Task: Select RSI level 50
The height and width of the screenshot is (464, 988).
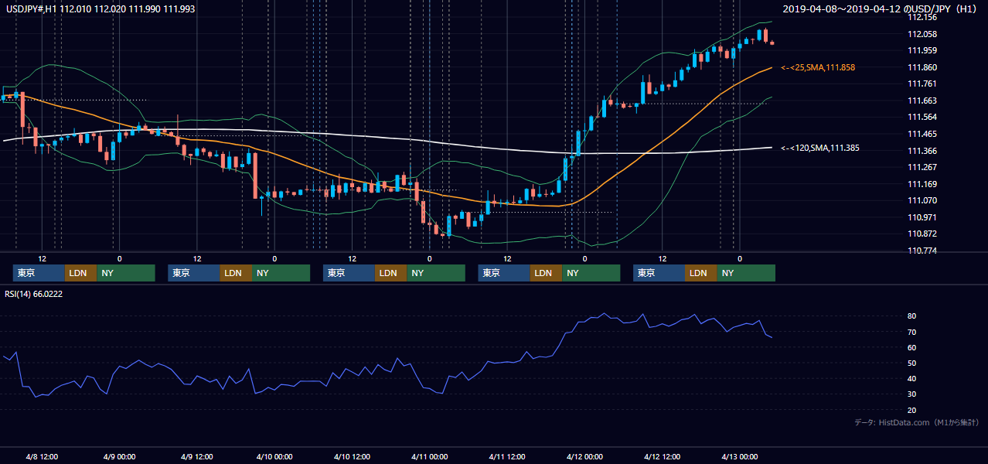Action: 912,363
